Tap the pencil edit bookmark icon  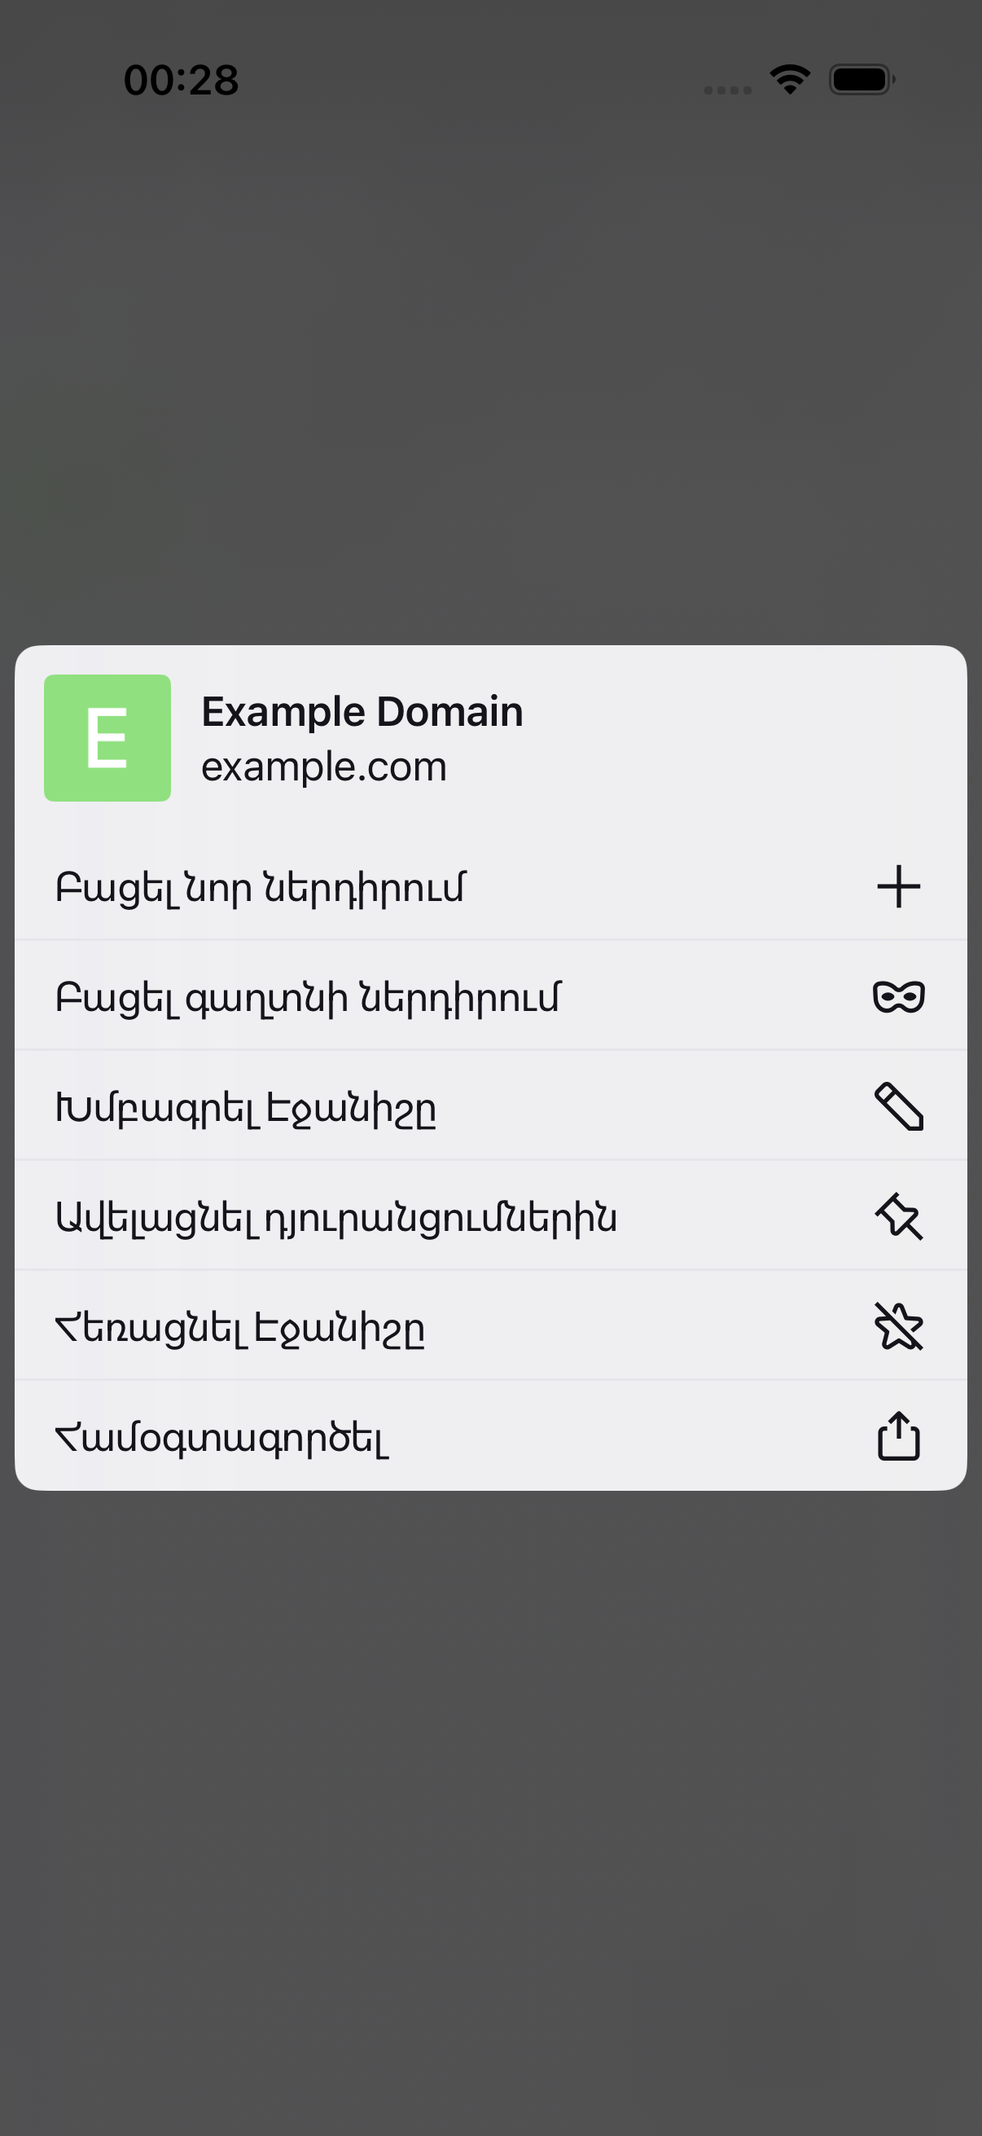click(x=898, y=1106)
